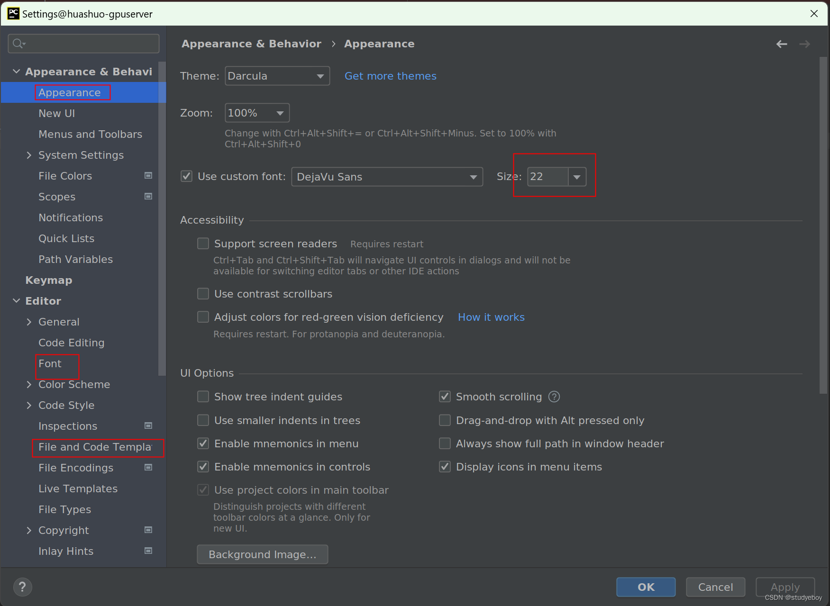Enable Show tree indent guides

click(203, 396)
